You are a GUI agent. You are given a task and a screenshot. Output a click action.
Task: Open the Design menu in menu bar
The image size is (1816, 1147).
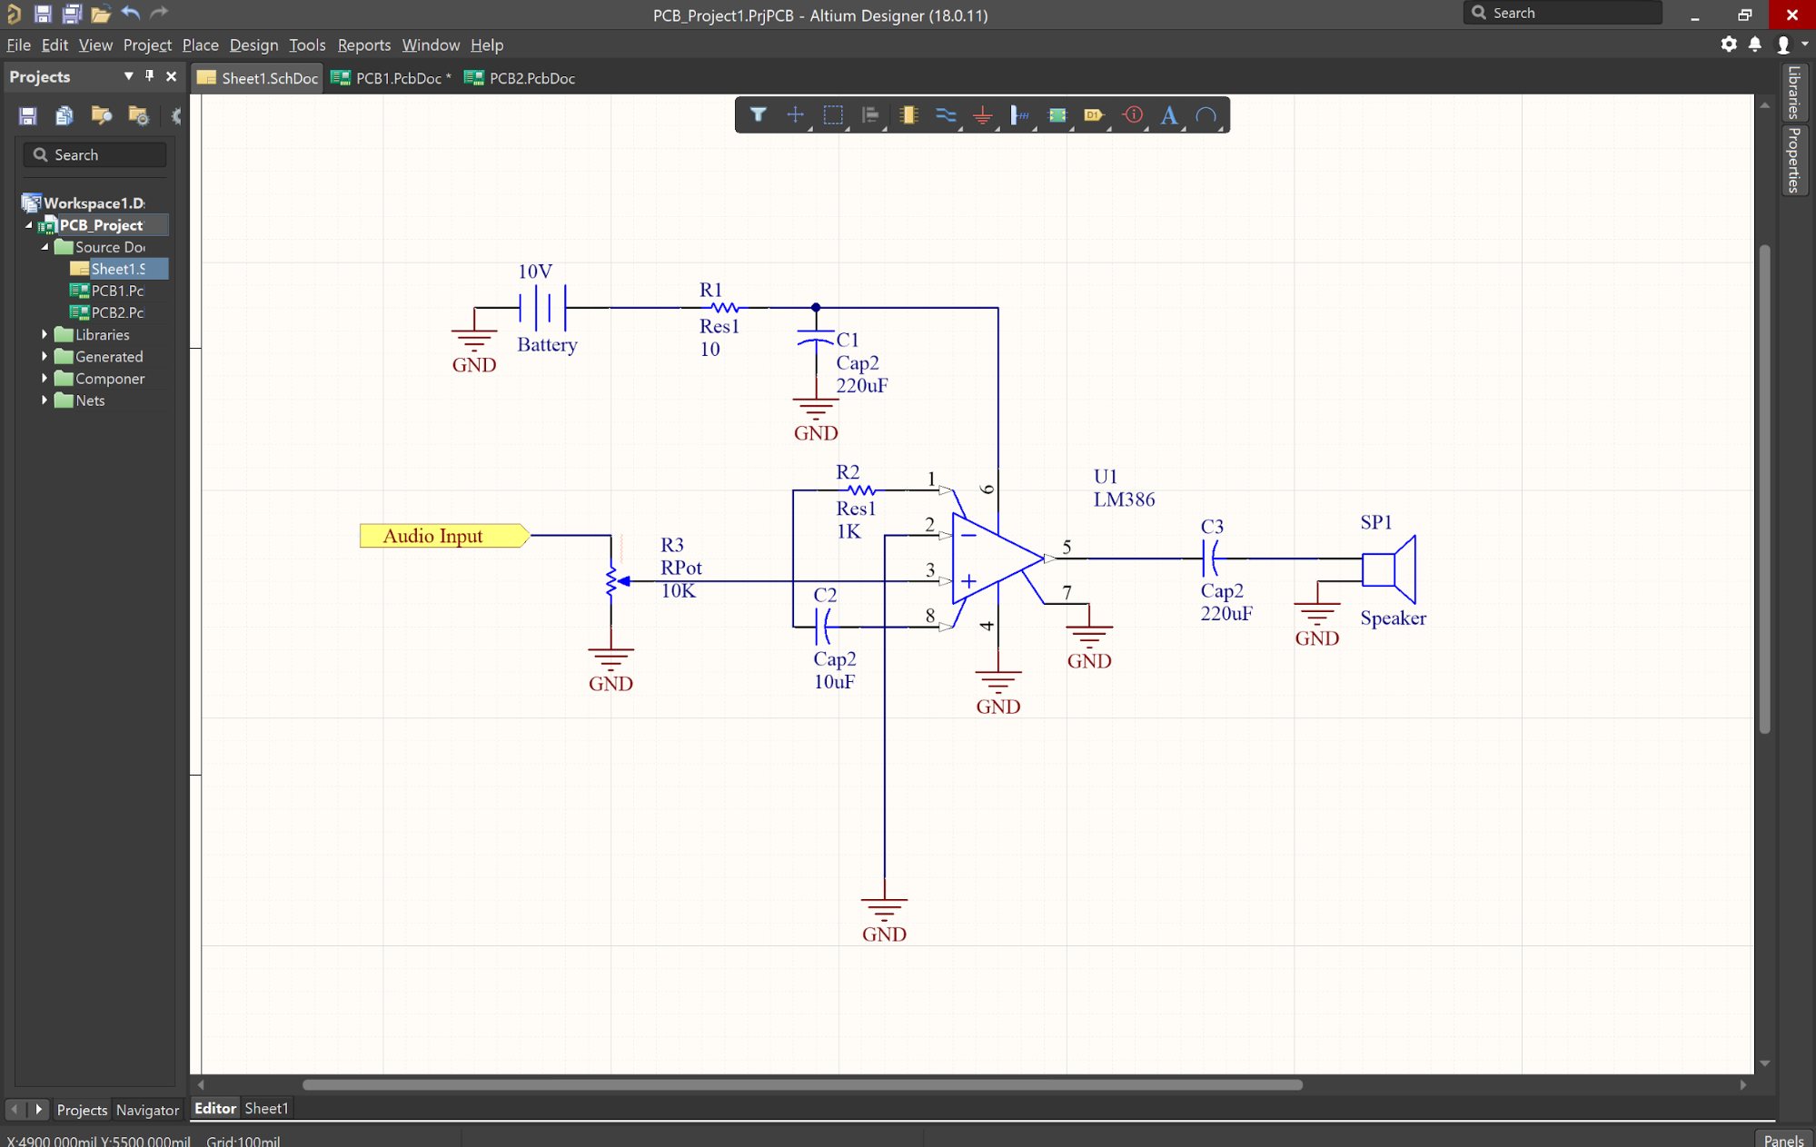click(x=253, y=44)
